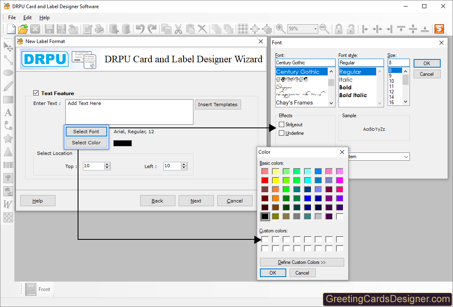This screenshot has height=307, width=453.
Task: Close the New Label Format wizard
Action: tap(261, 41)
